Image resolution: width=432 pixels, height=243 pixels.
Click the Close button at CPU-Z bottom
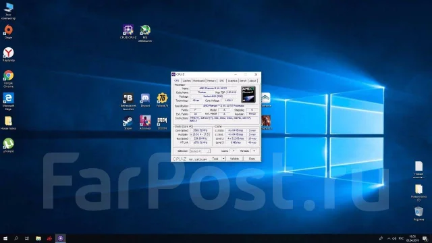point(252,159)
